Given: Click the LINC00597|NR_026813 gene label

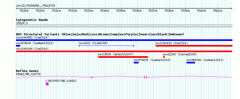Looking at the screenshot, I should click(x=61, y=81).
